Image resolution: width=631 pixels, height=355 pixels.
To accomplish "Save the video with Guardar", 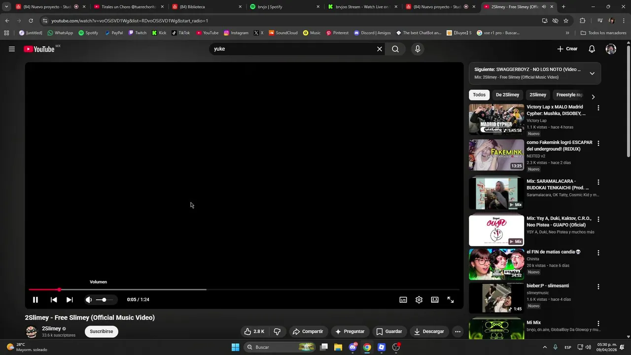I will (x=389, y=331).
